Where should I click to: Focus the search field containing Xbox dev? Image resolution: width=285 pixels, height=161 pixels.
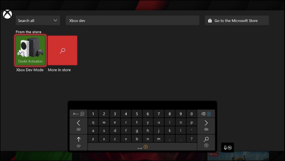pyautogui.click(x=132, y=20)
